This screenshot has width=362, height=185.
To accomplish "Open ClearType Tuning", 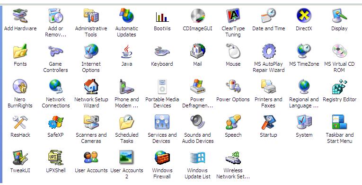I will [233, 16].
